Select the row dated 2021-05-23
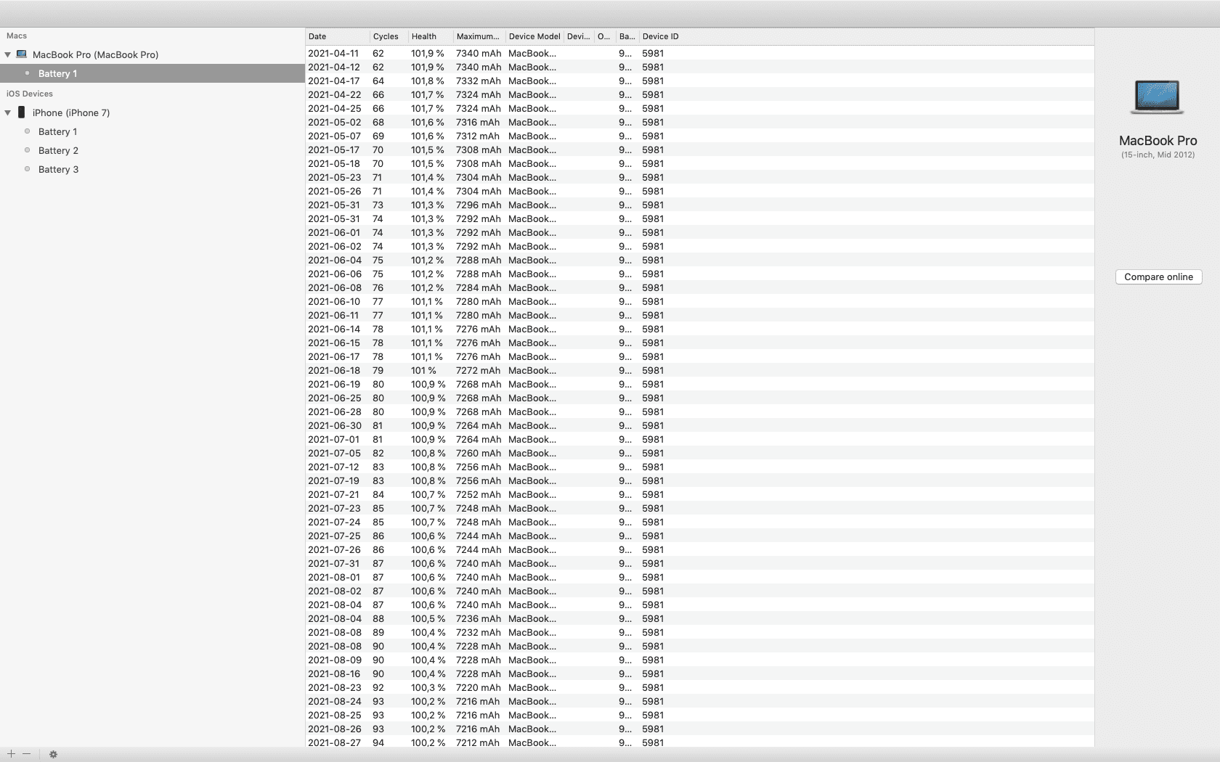The width and height of the screenshot is (1220, 762). [x=700, y=177]
